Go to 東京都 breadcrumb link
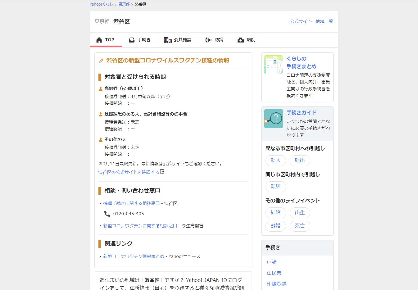 pos(124,4)
